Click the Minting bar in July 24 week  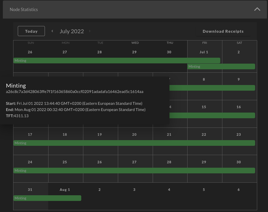pos(134,171)
